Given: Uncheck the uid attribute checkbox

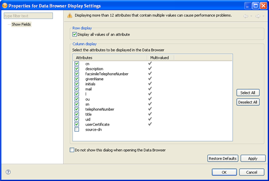Looking at the screenshot, I should click(x=77, y=119).
